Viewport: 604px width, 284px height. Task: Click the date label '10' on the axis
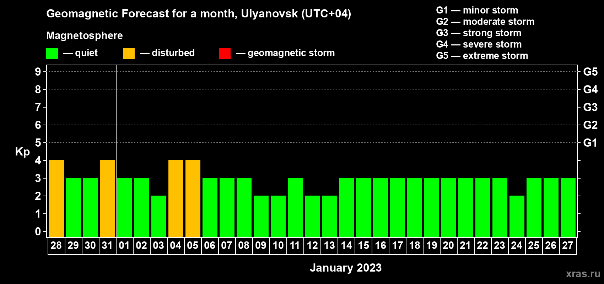[278, 246]
